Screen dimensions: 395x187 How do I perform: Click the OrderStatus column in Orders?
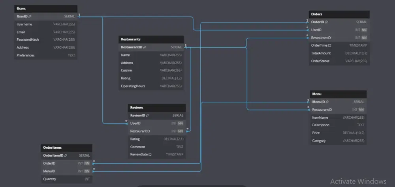point(339,61)
